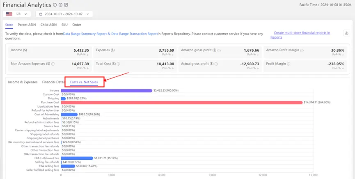This screenshot has height=179, width=355.
Task: Click the red Purchase Cost bar
Action: tap(181, 103)
